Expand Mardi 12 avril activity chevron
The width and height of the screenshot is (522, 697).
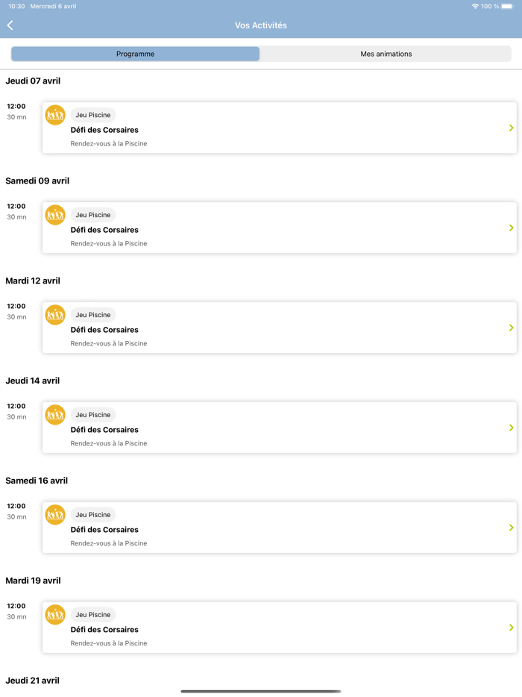[x=511, y=328]
